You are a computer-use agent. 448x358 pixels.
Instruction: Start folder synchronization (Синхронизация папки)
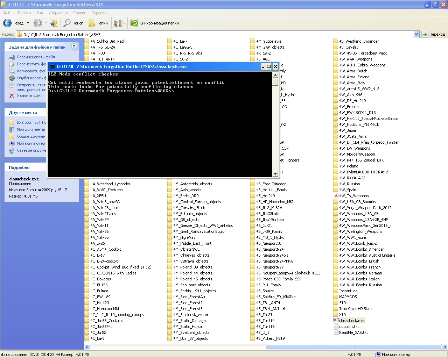[x=154, y=23]
